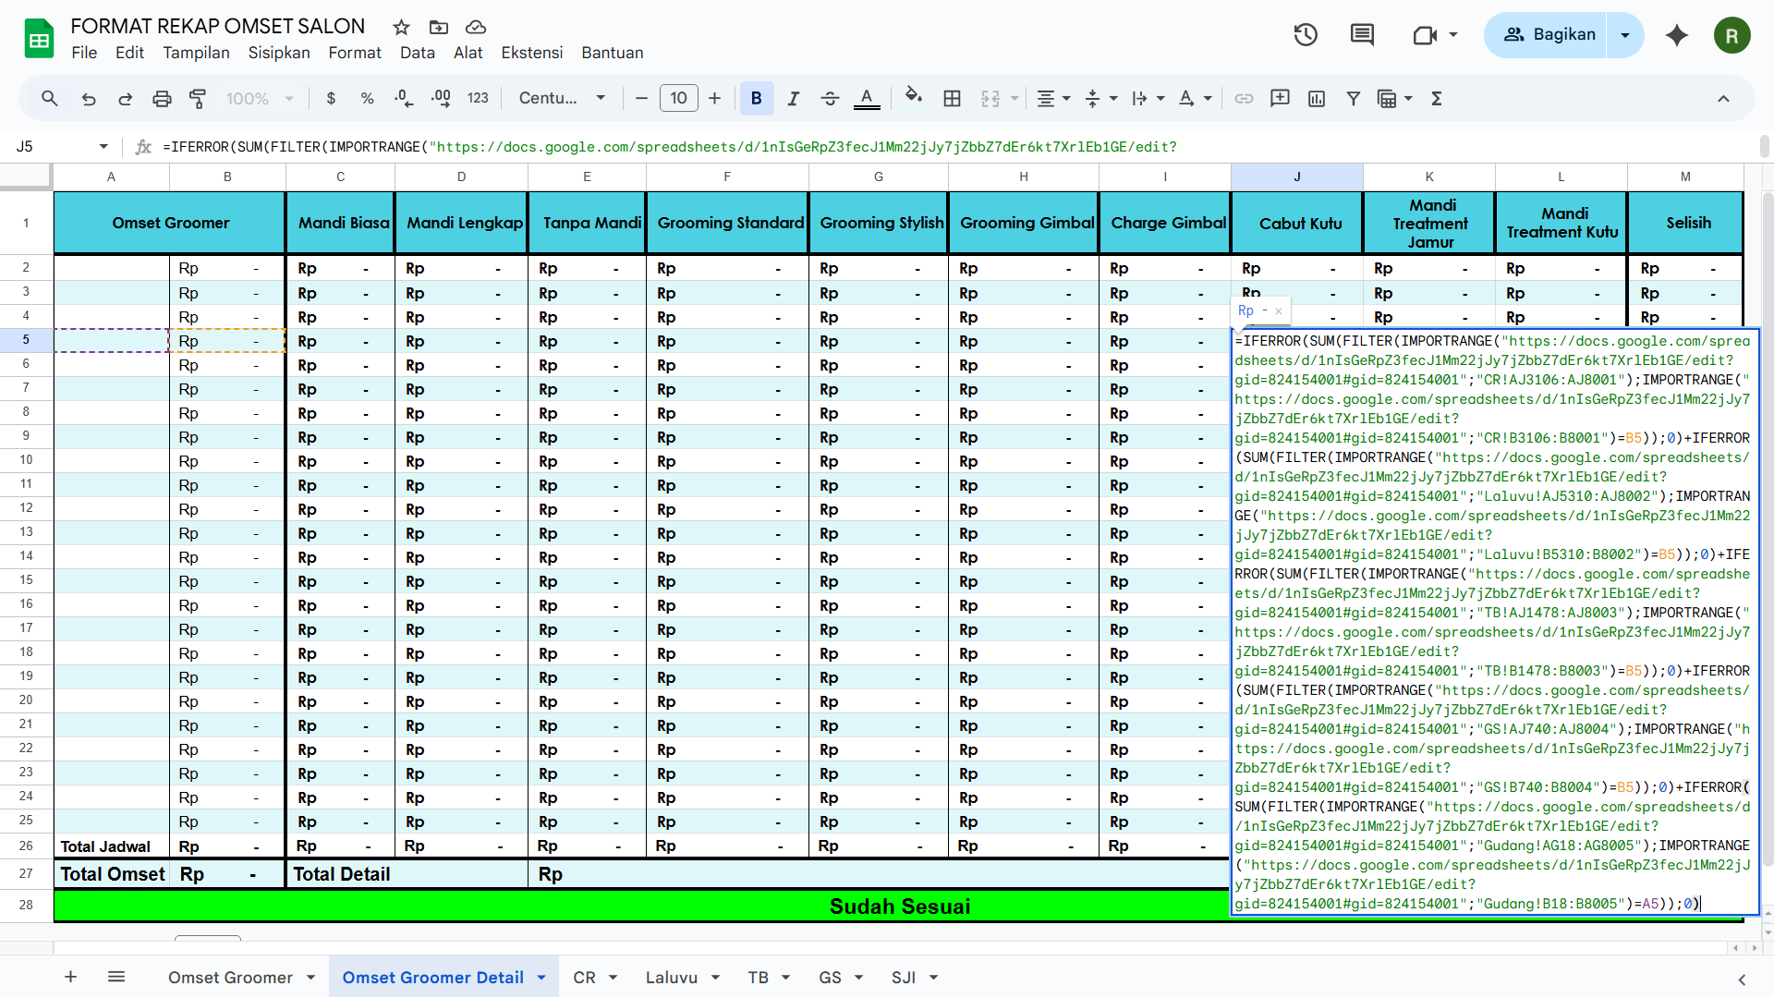Add a new sheet with plus button
The width and height of the screenshot is (1774, 998).
click(x=70, y=977)
